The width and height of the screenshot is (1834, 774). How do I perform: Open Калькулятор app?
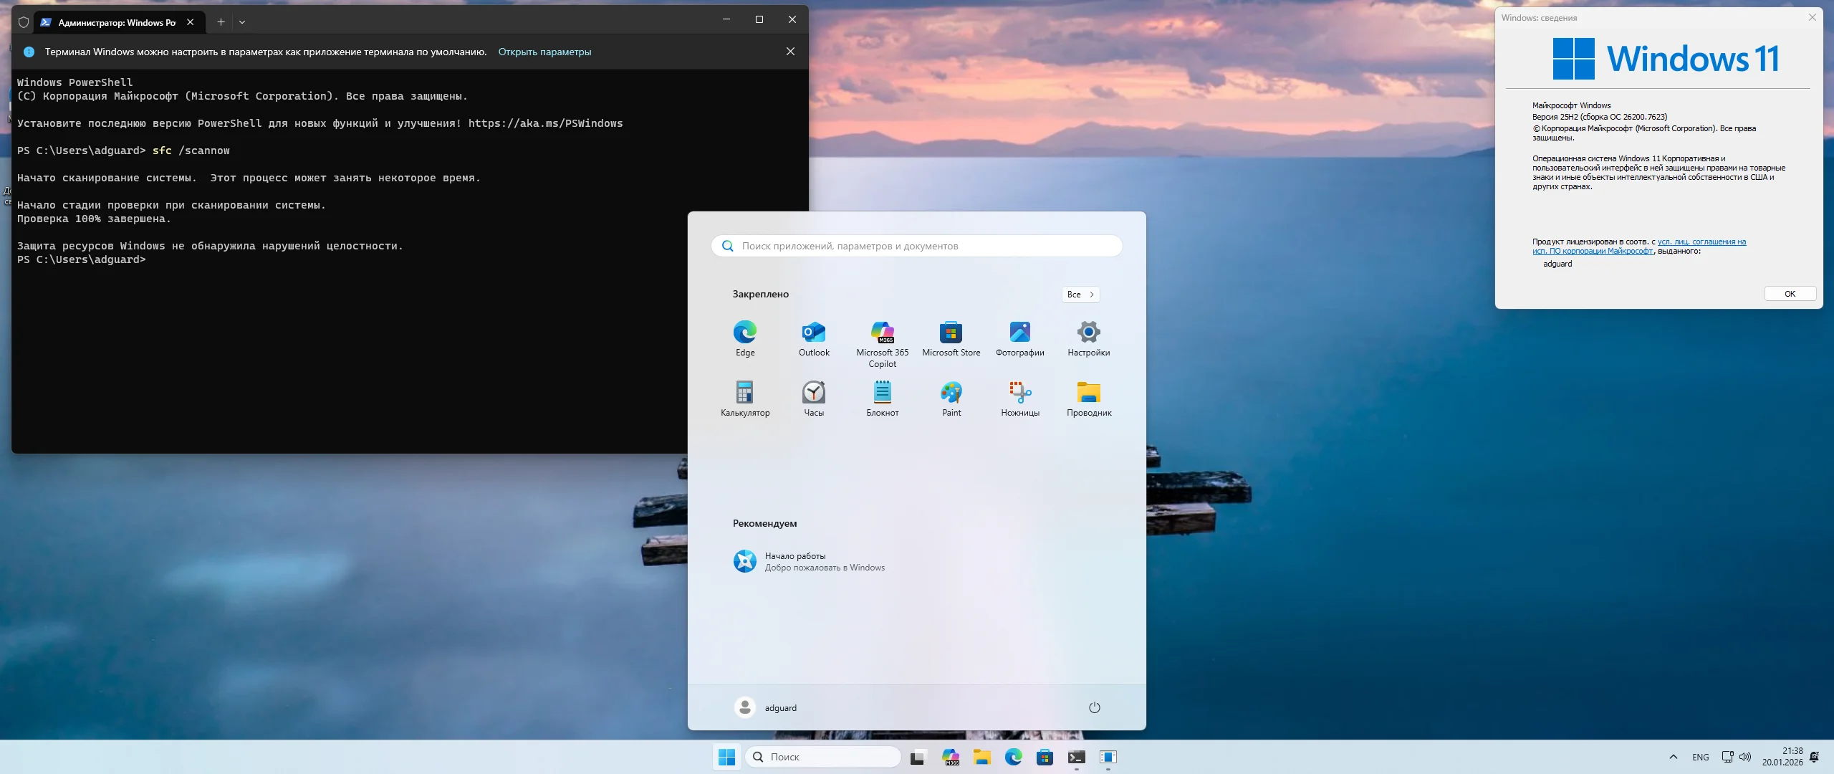pos(744,398)
